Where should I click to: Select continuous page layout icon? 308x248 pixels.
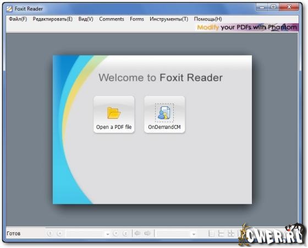click(221, 234)
